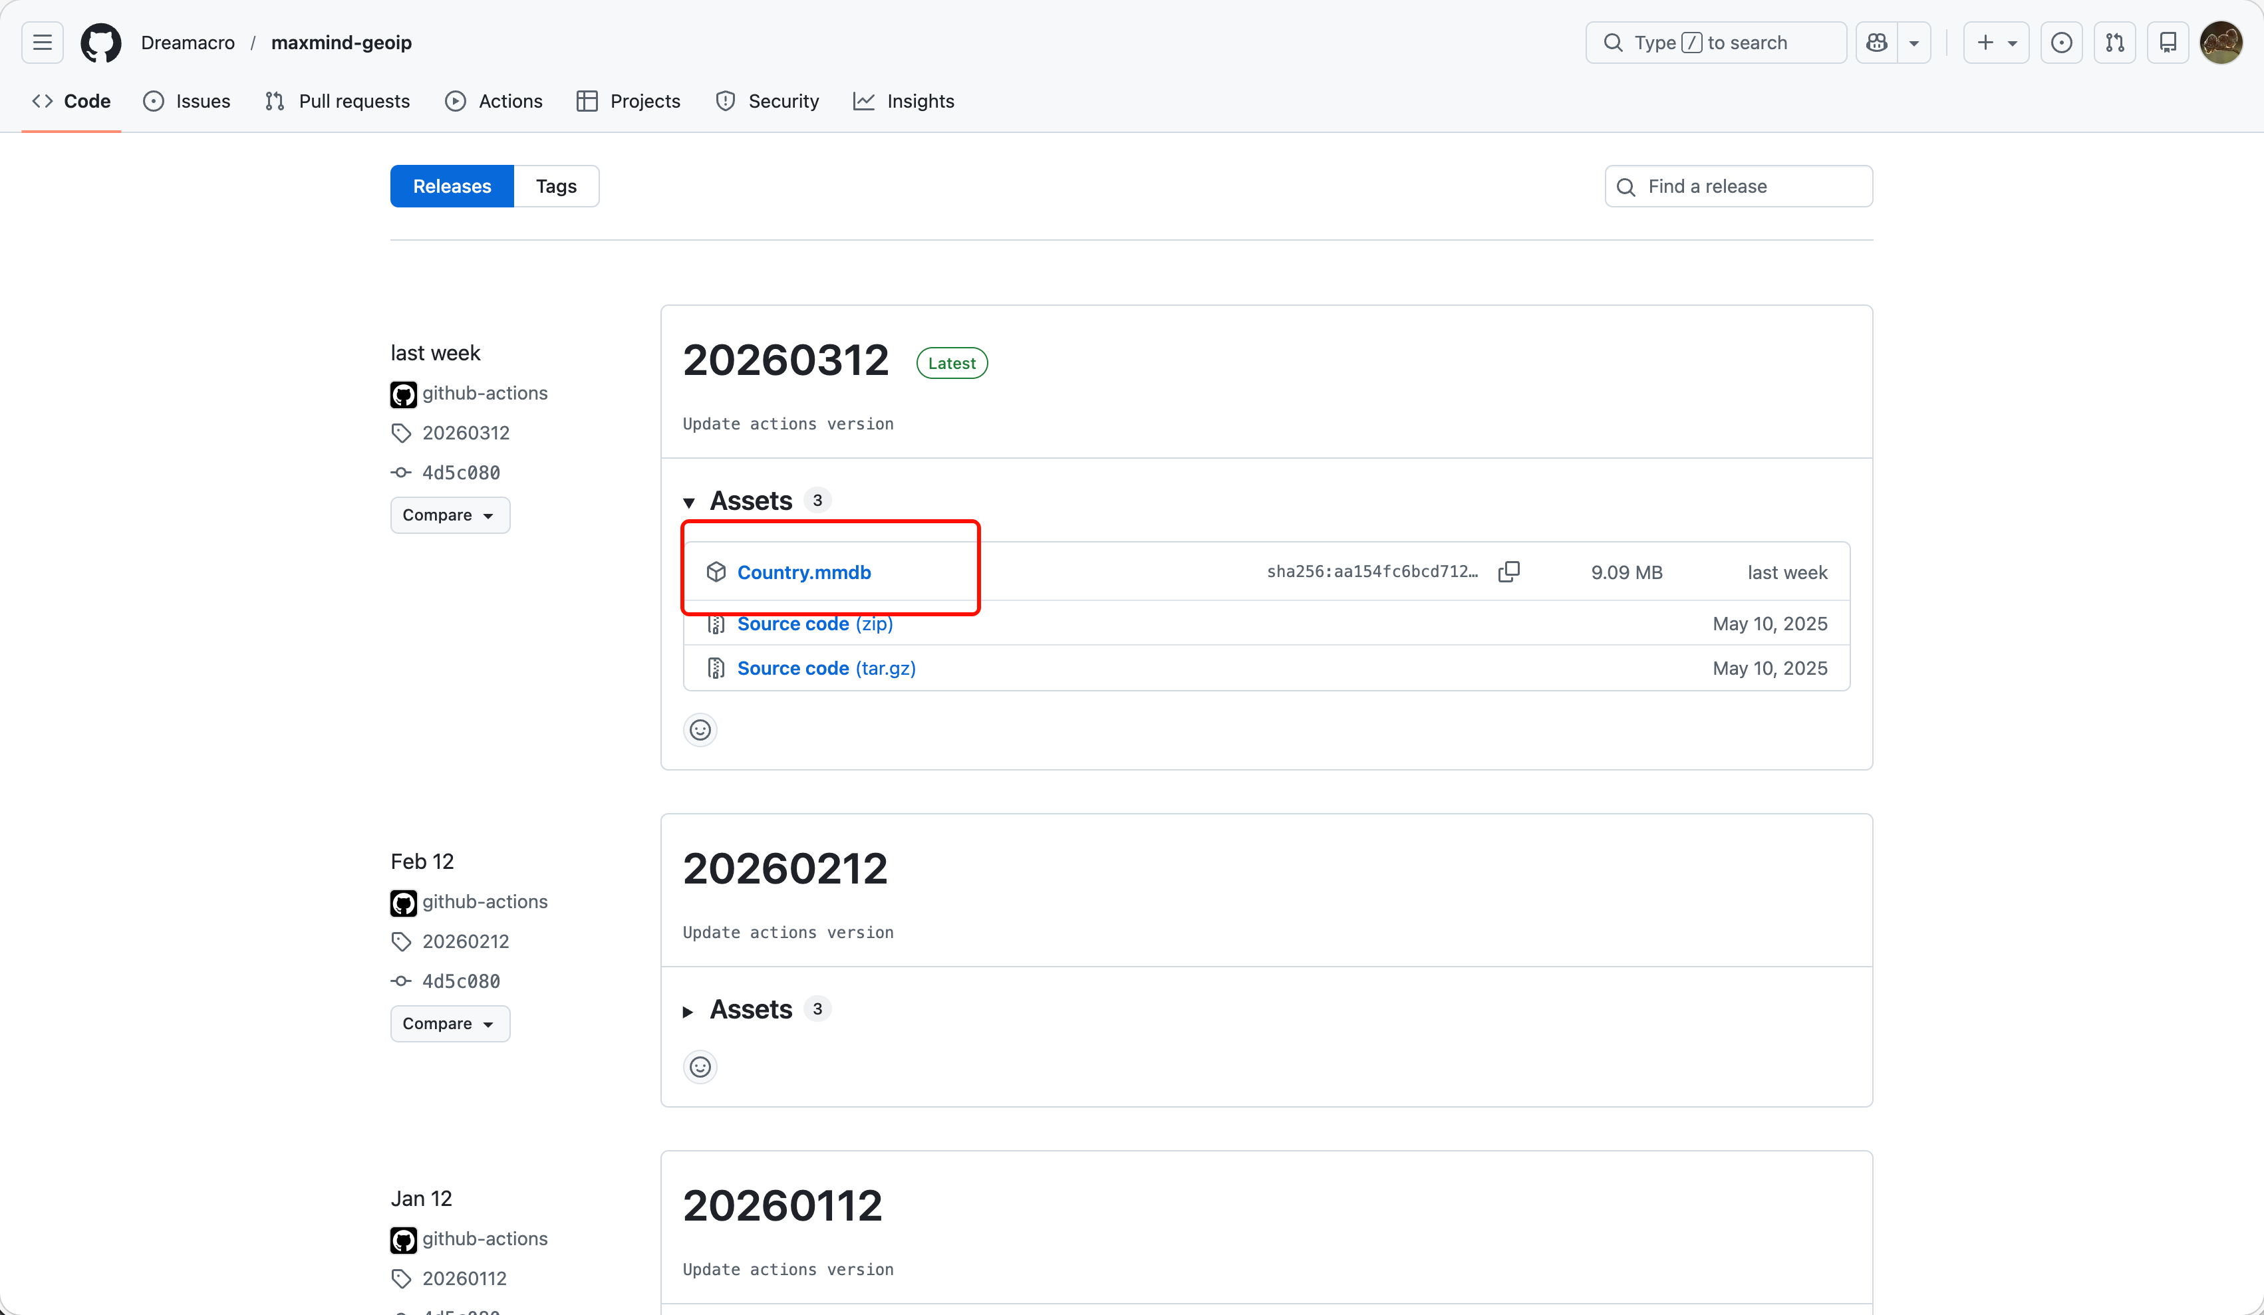Open the Compare dropdown for release 20260312

[450, 515]
